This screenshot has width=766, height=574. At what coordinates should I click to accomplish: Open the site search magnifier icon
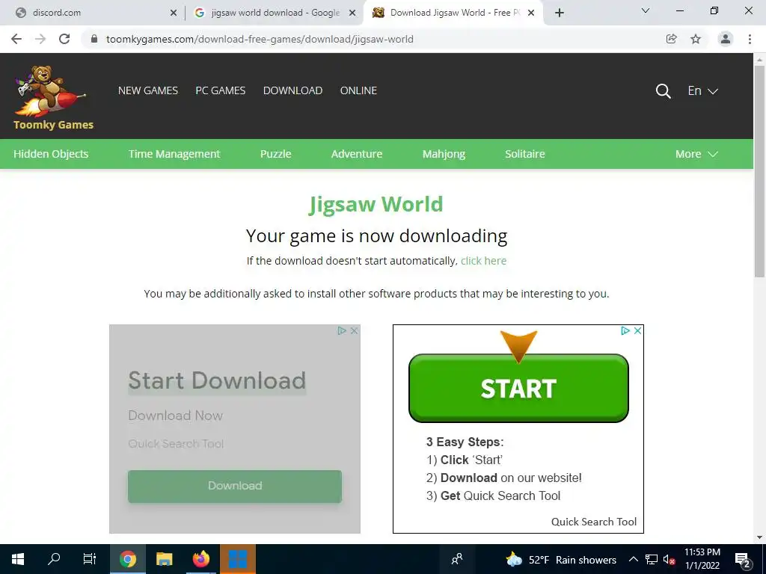coord(663,90)
